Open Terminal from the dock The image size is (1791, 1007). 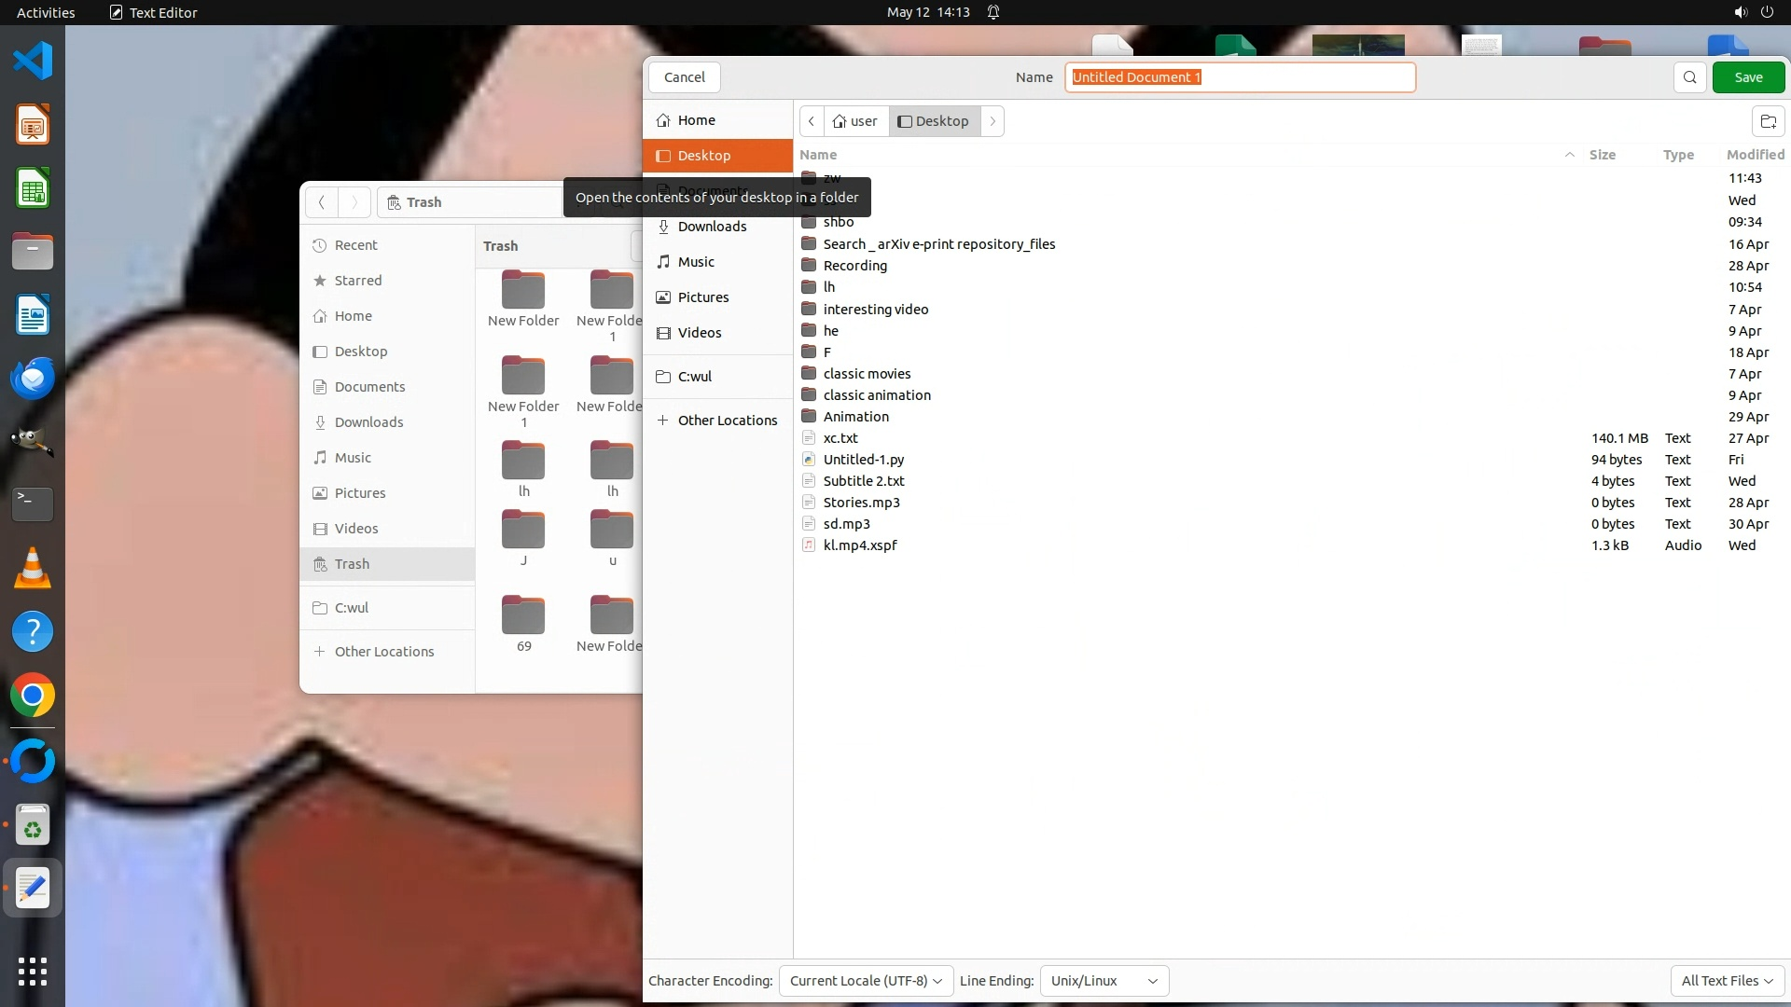click(x=33, y=504)
